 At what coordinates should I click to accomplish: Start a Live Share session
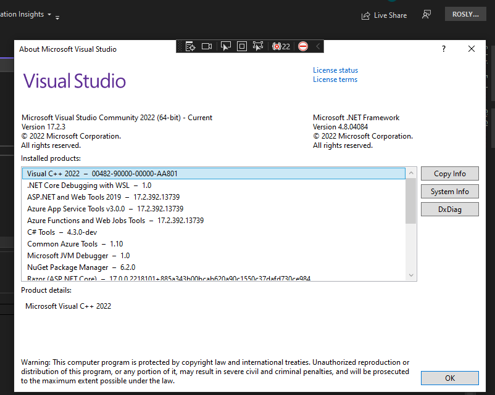click(384, 15)
